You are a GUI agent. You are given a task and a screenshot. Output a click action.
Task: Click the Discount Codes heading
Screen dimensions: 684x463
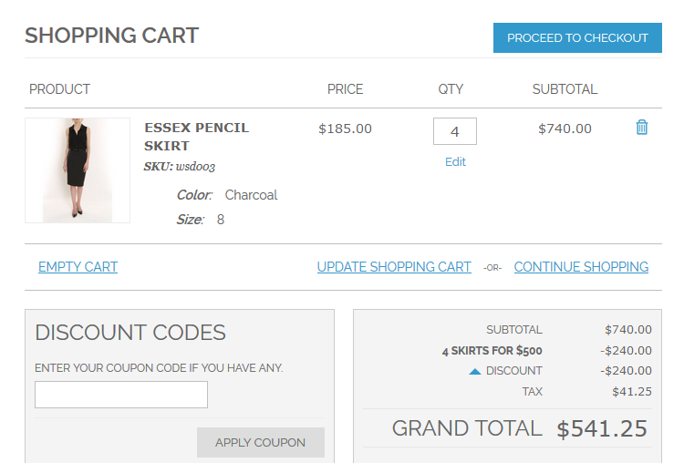(130, 333)
